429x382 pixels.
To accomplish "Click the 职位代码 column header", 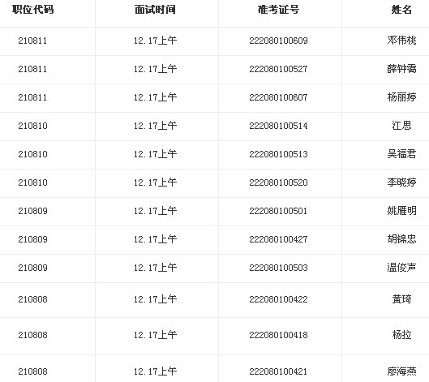I will tap(32, 10).
